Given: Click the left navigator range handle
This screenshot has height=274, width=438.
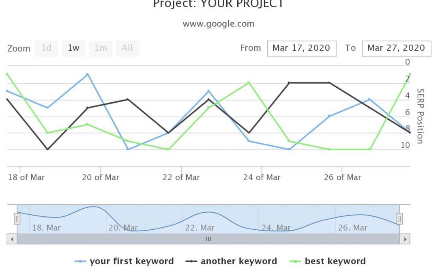Looking at the screenshot, I should 17,219.
